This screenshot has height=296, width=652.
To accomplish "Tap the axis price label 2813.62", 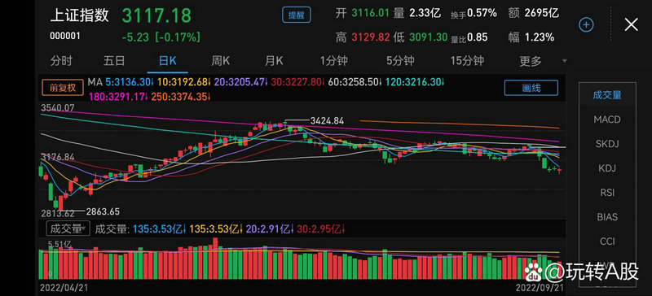I will (x=57, y=213).
